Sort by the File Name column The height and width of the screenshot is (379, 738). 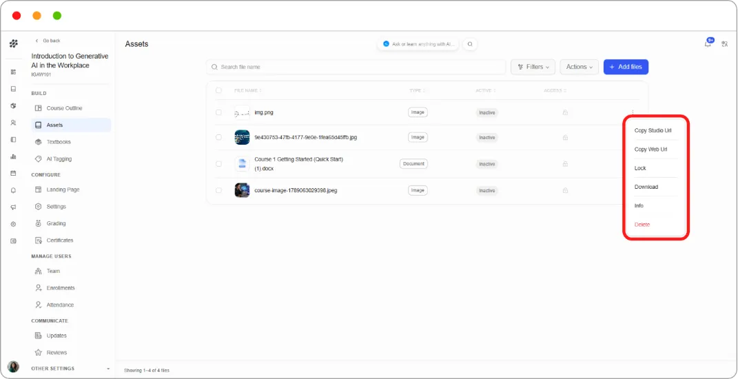248,90
